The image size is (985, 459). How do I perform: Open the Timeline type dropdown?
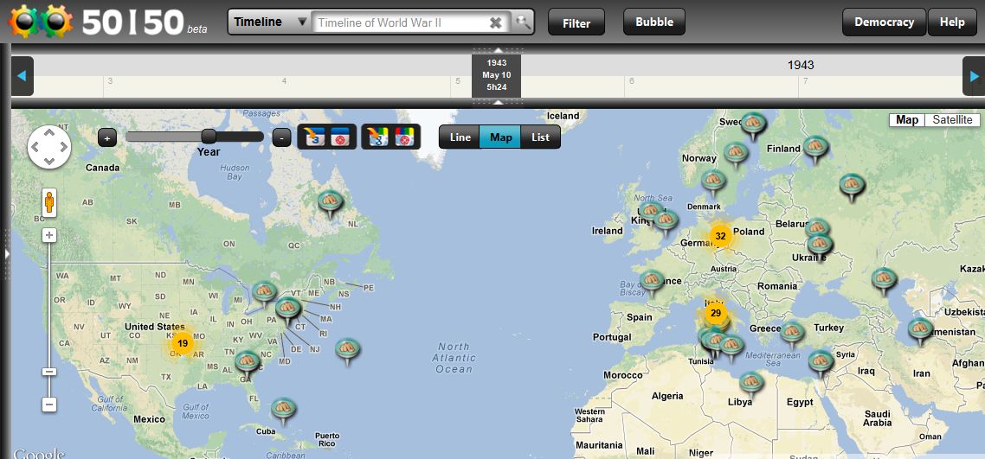270,22
